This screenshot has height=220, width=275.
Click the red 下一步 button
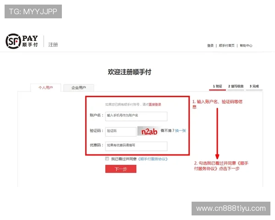121,169
